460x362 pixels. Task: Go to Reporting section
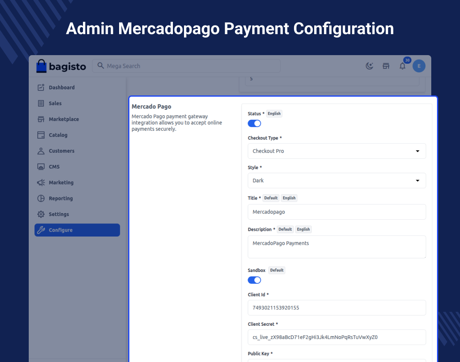[77, 198]
